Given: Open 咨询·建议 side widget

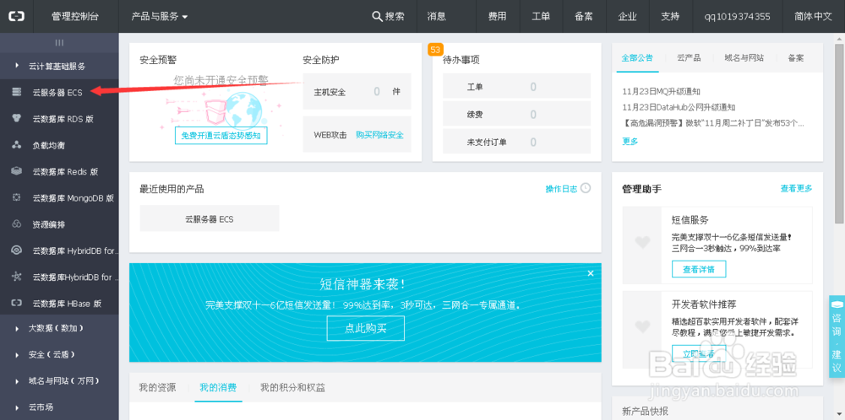Looking at the screenshot, I should (x=837, y=337).
